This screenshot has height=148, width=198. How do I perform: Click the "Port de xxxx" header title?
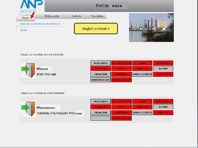click(109, 6)
